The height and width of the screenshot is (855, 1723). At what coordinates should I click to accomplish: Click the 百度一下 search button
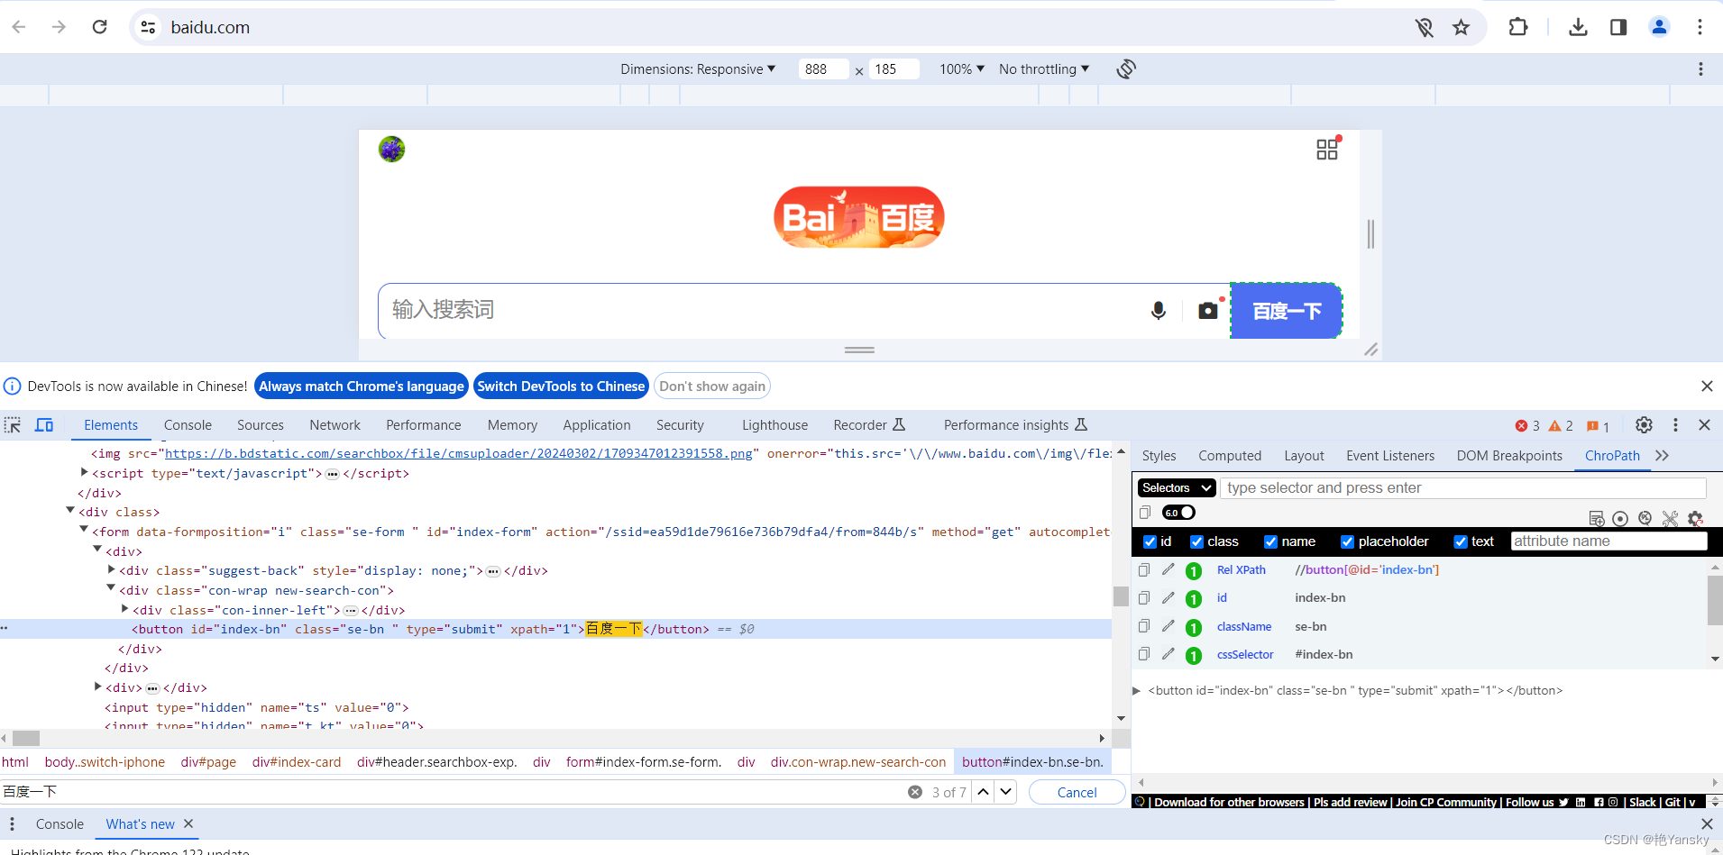pyautogui.click(x=1287, y=311)
